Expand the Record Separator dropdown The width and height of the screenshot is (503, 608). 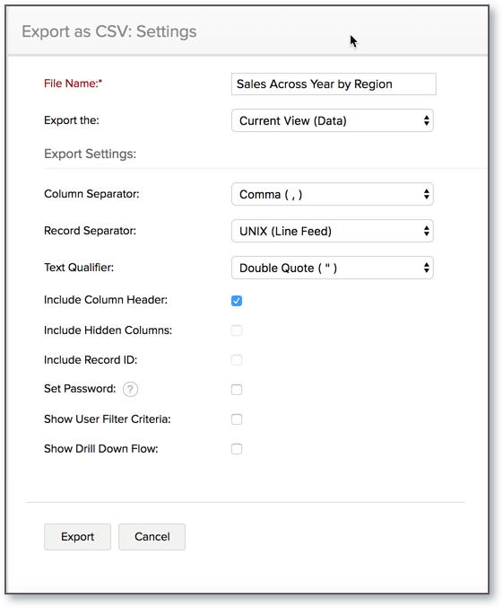333,231
